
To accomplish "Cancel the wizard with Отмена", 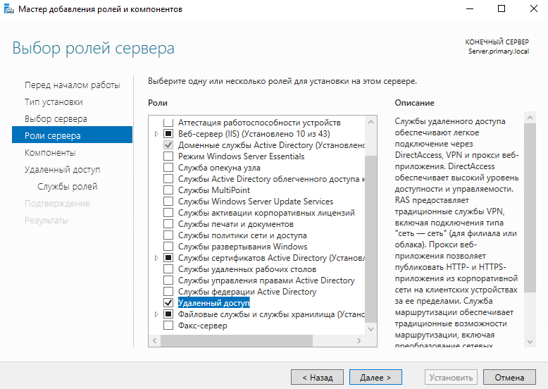I will tap(509, 377).
